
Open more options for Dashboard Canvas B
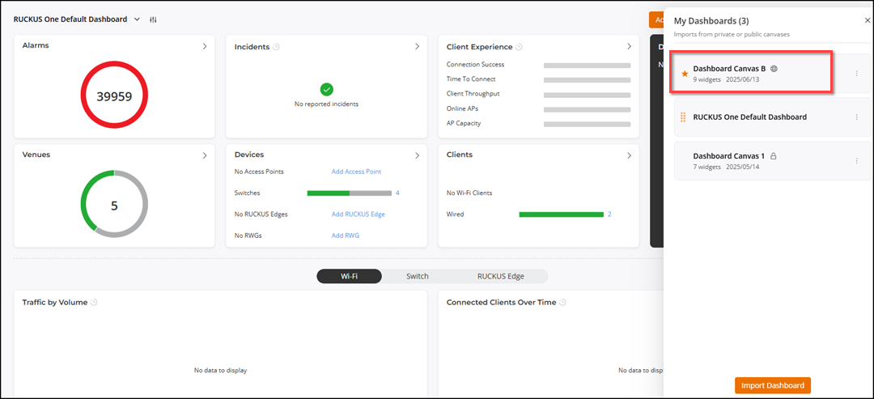[x=856, y=74]
